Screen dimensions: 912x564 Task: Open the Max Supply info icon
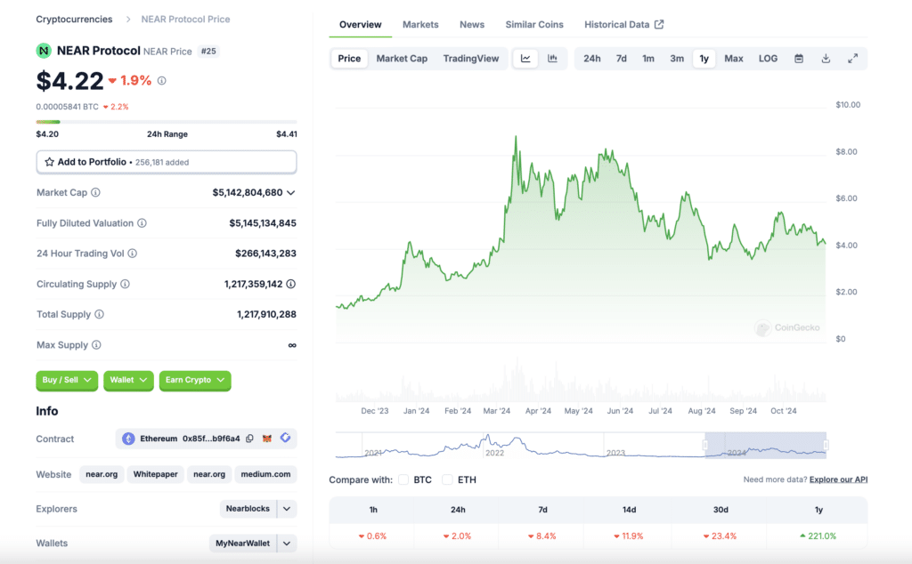96,345
